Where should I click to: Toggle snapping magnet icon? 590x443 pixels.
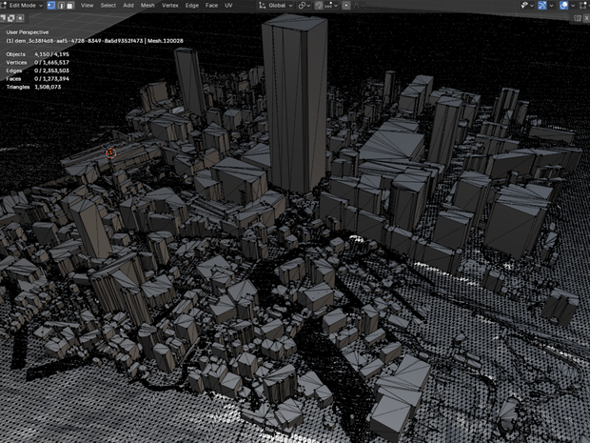coord(319,6)
